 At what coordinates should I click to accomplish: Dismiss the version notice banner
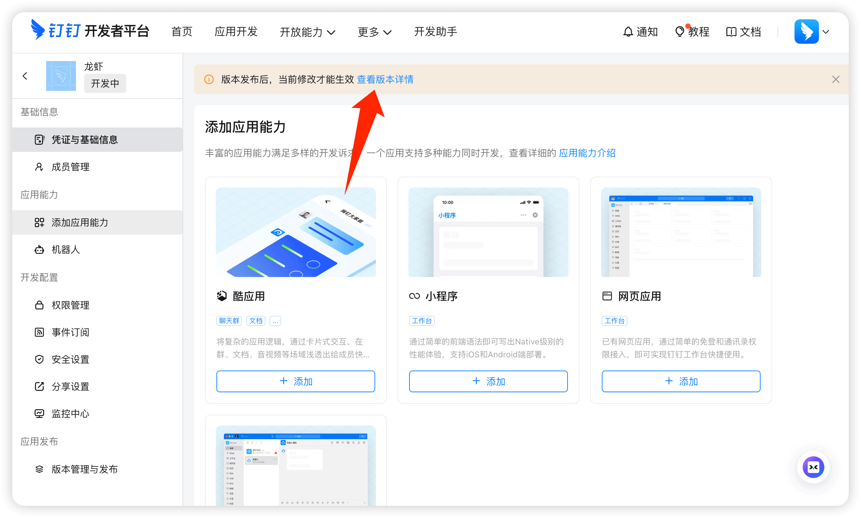[835, 80]
